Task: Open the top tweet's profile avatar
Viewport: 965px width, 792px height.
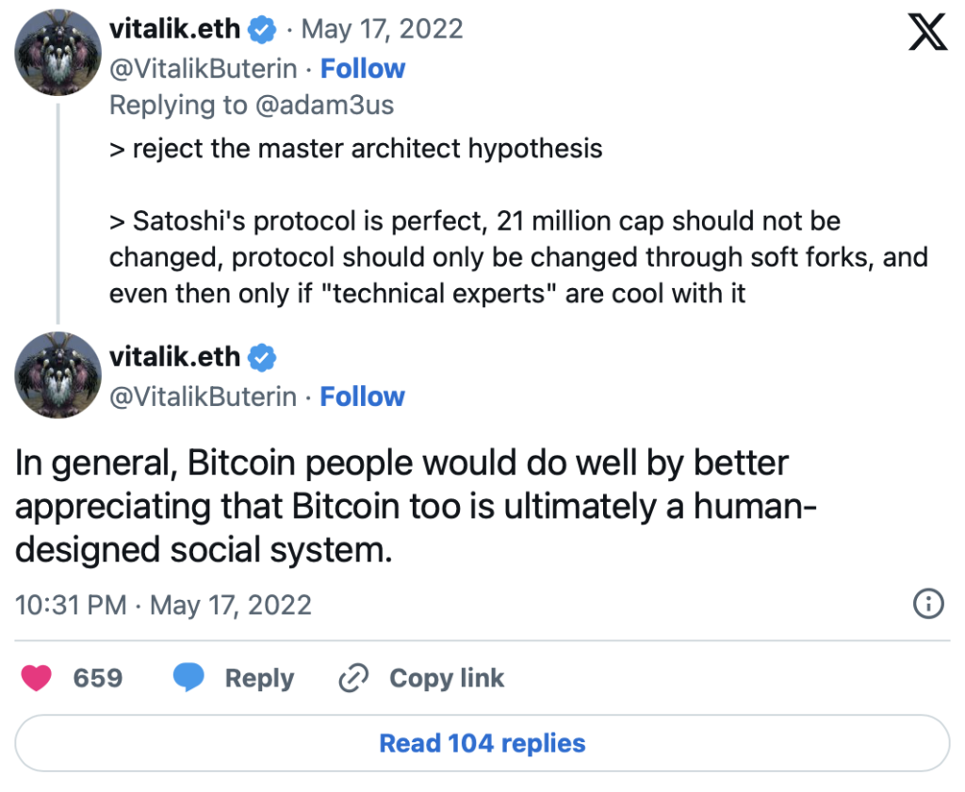Action: pyautogui.click(x=57, y=53)
